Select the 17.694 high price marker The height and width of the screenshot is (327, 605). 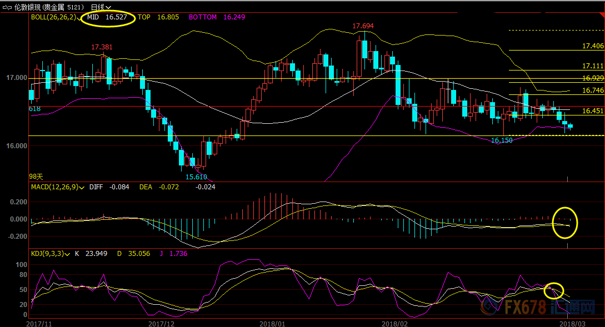point(363,27)
